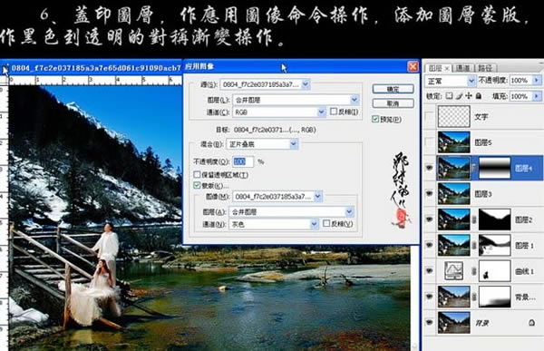This screenshot has width=544, height=351.
Task: Click the 不透明度(O) opacity input field
Action: point(243,161)
